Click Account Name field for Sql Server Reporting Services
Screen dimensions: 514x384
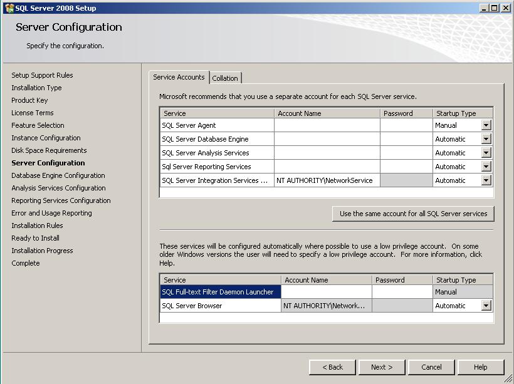[x=327, y=167]
